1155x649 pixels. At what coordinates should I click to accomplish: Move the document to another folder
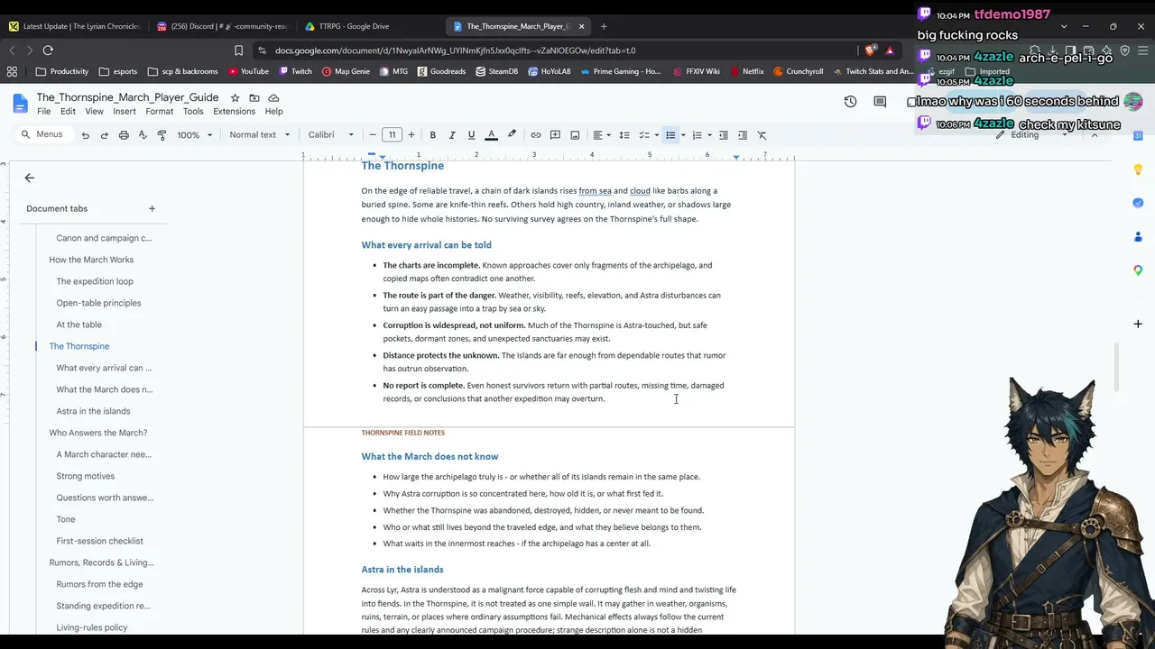254,97
